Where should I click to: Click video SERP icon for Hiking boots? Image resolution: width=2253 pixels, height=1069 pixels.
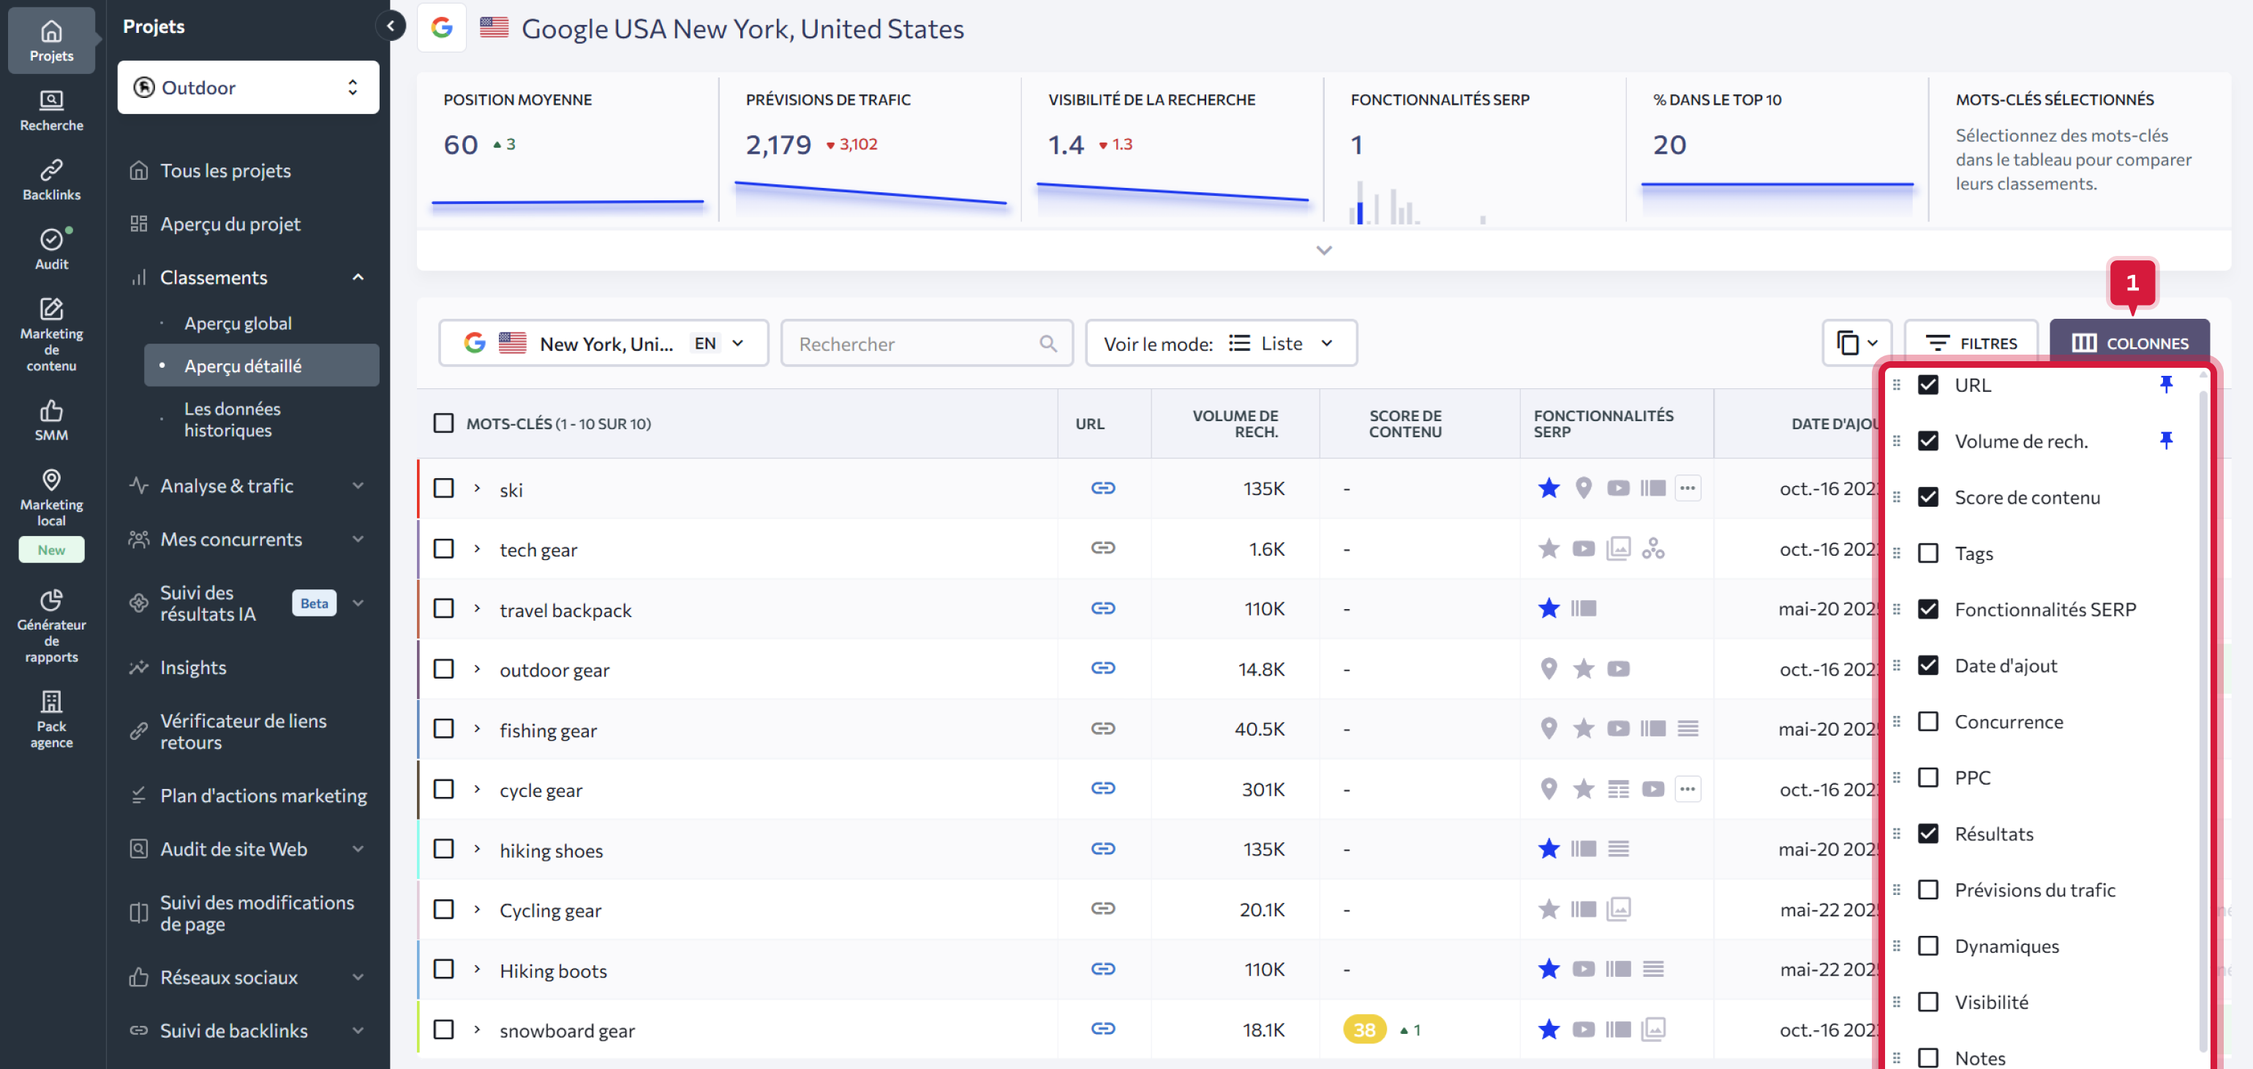click(x=1583, y=969)
